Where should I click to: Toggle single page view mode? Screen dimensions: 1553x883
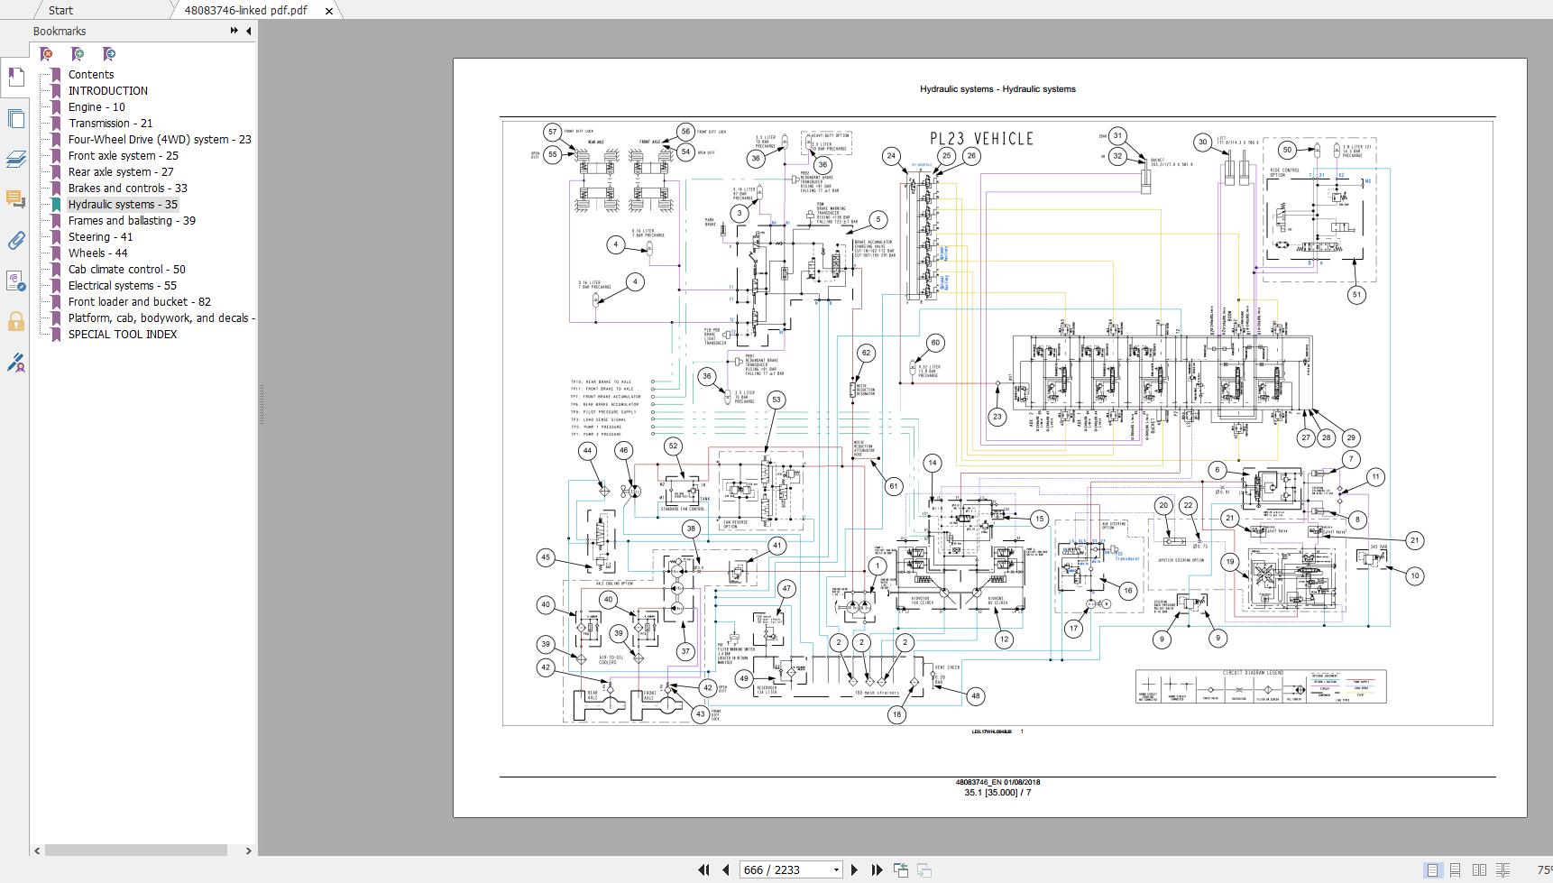[x=1430, y=870]
